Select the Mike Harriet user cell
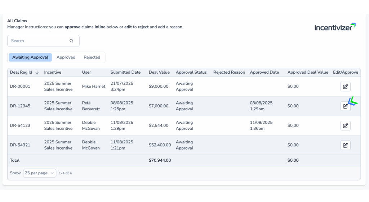 (94, 87)
